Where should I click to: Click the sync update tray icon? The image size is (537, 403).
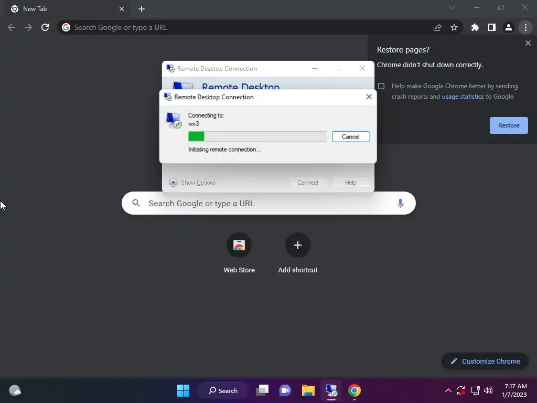pos(461,390)
